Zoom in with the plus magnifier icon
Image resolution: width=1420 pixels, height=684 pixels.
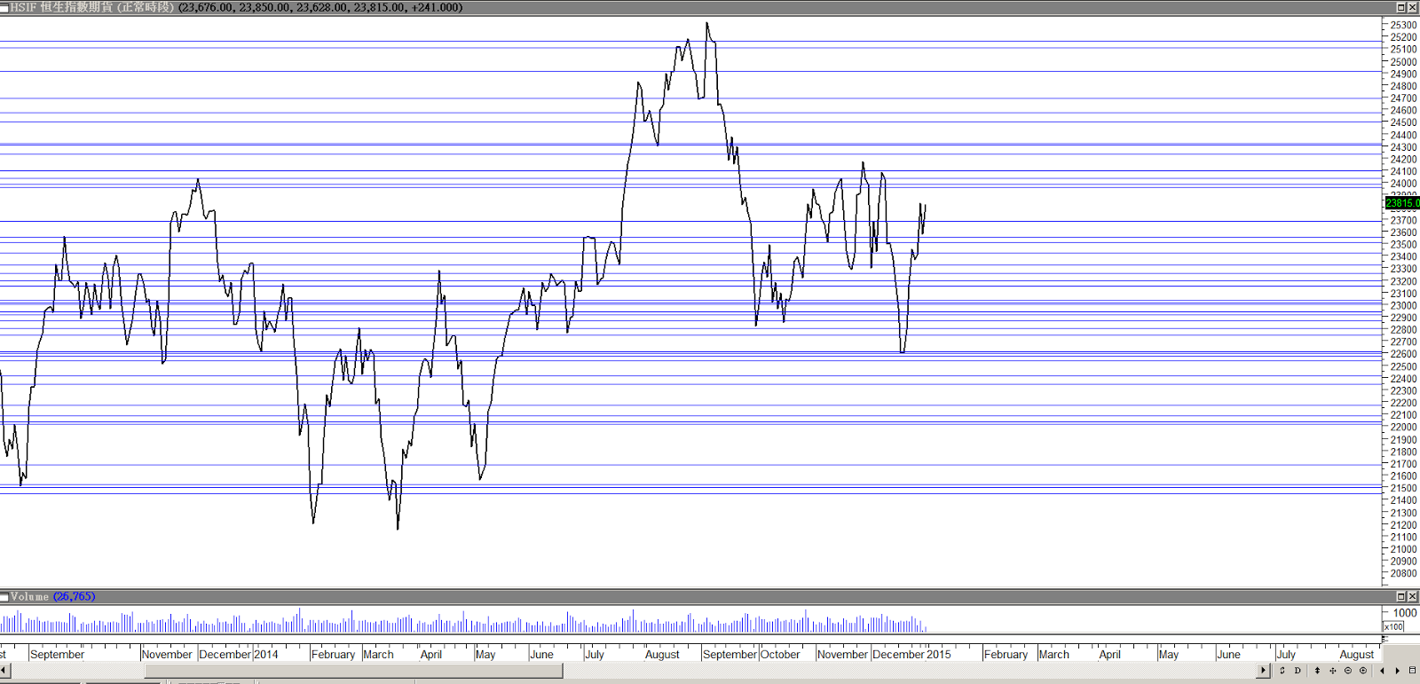coord(1363,671)
